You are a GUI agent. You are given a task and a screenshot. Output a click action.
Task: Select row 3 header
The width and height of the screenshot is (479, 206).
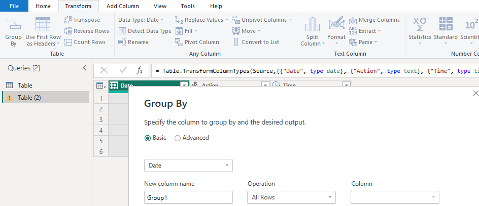point(101,119)
